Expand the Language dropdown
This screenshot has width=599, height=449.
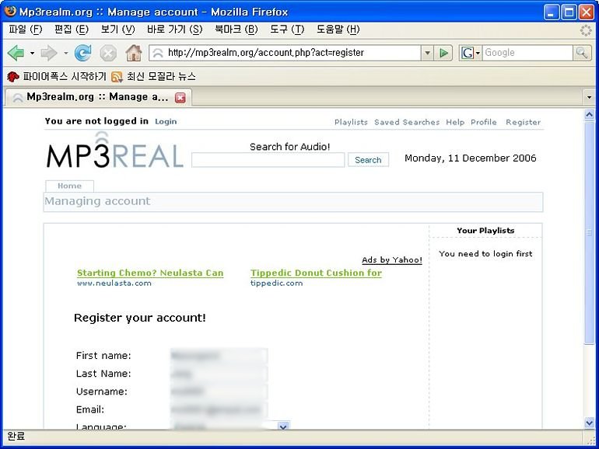283,426
